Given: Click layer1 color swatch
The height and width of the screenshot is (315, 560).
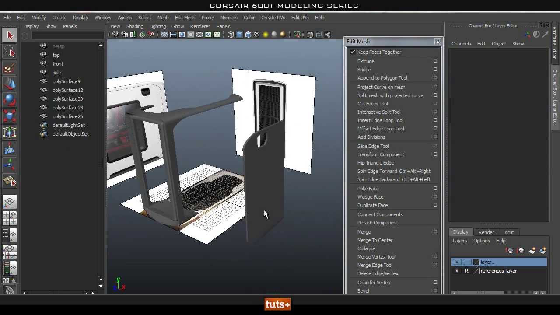Looking at the screenshot, I should click(476, 262).
